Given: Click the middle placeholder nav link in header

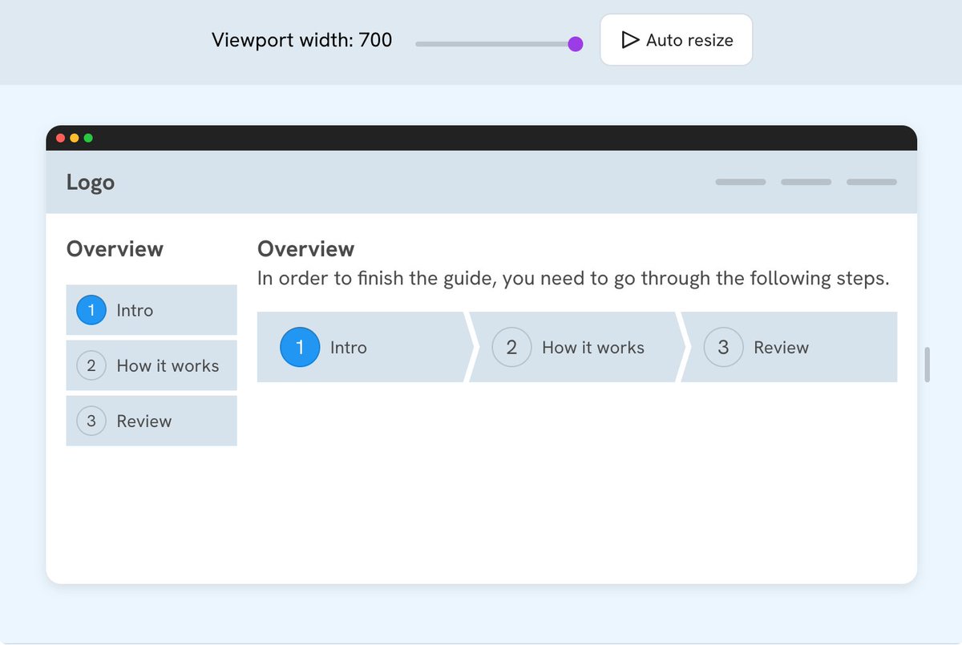Looking at the screenshot, I should (806, 182).
